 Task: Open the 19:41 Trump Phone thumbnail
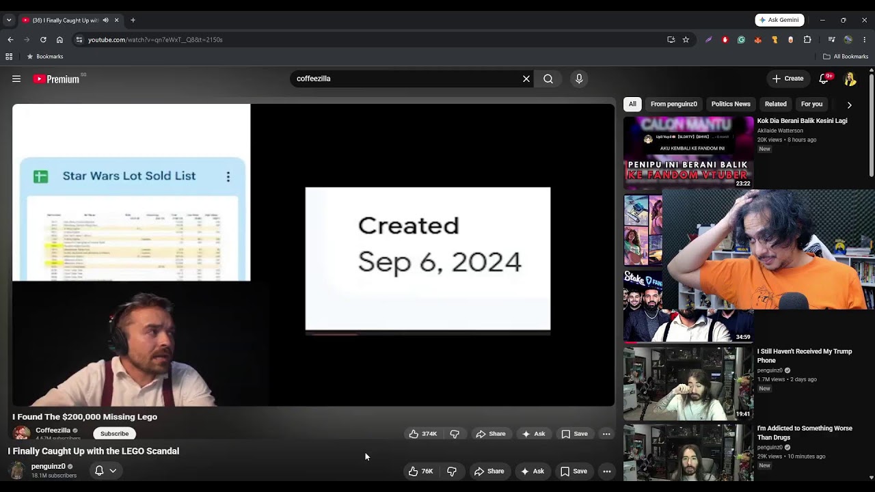[688, 383]
